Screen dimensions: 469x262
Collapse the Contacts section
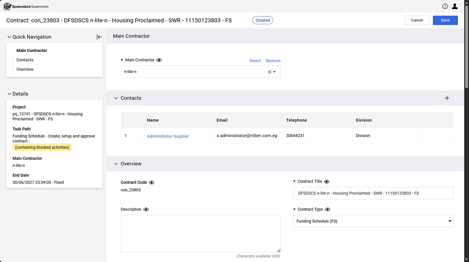tap(116, 98)
